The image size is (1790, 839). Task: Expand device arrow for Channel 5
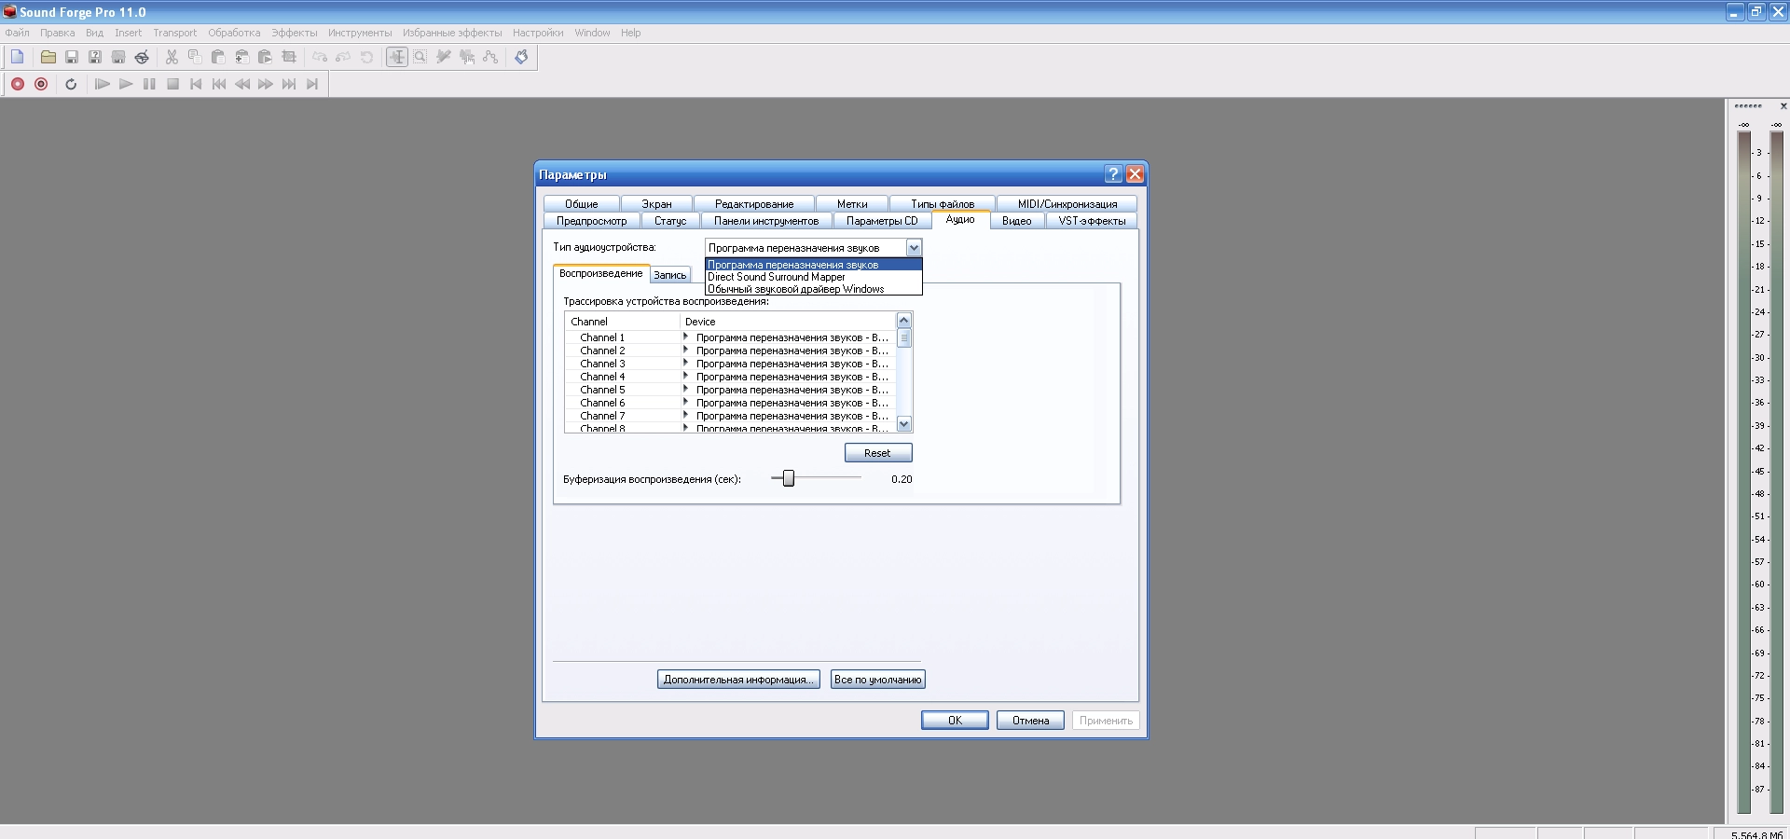(x=685, y=390)
